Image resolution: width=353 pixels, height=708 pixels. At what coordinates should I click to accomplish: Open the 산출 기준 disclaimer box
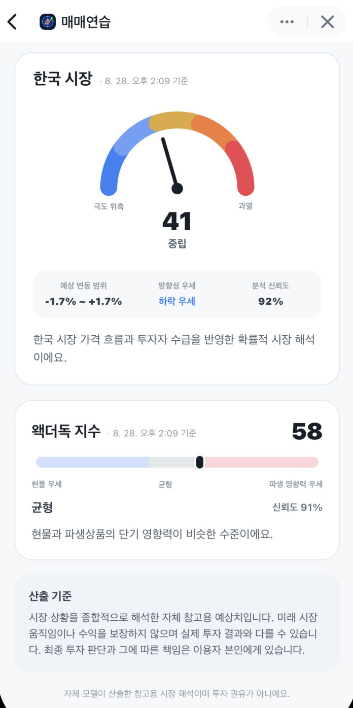click(x=177, y=623)
